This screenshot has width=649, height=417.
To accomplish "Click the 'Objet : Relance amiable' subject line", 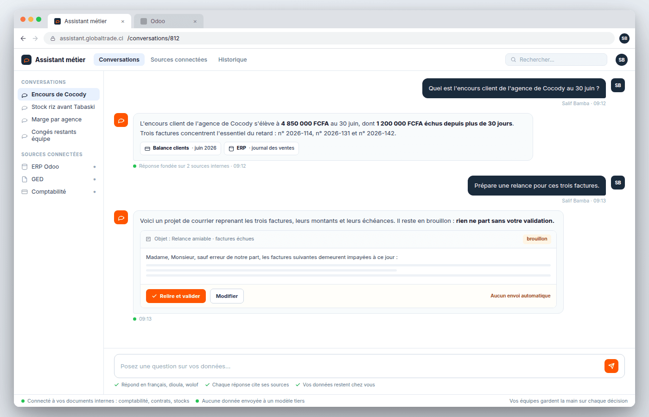I will pyautogui.click(x=204, y=239).
